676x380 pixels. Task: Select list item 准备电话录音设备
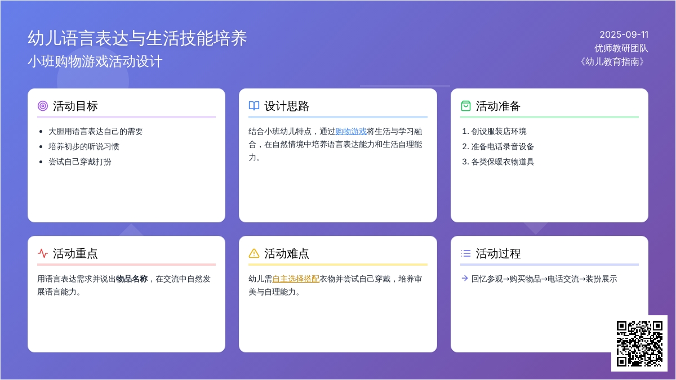click(x=502, y=146)
